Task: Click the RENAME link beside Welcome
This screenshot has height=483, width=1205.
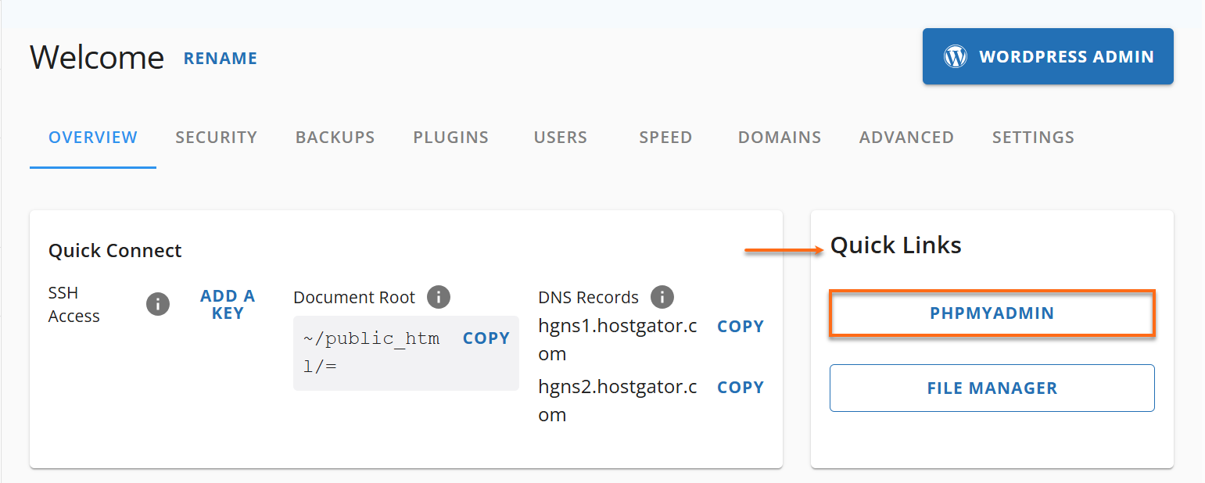Action: coord(221,59)
